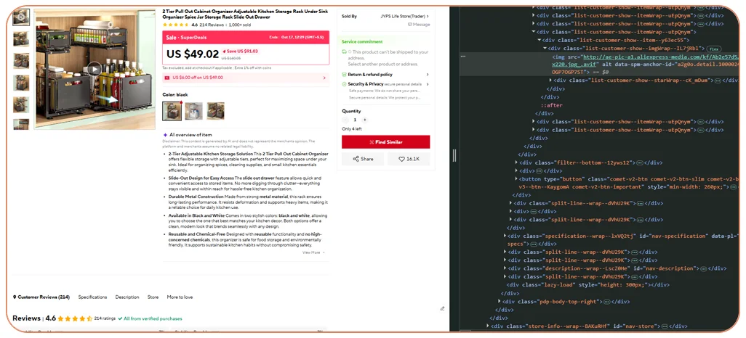
Task: Open the three-dot menu beside the selected img node
Action: (462, 56)
